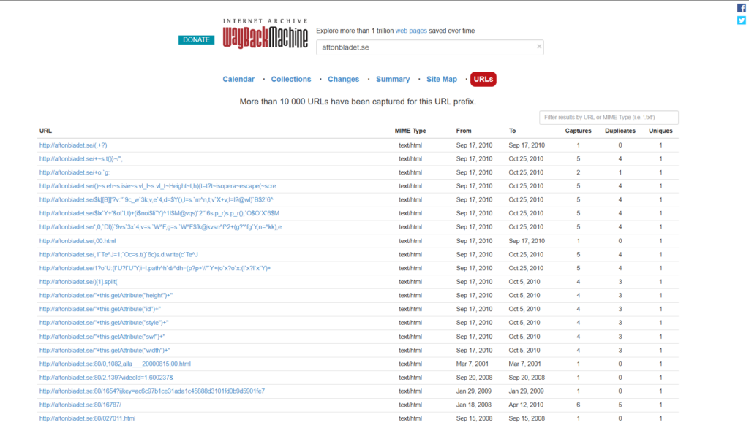Open the link containing l.path^h`d
The height and width of the screenshot is (425, 749).
click(155, 268)
